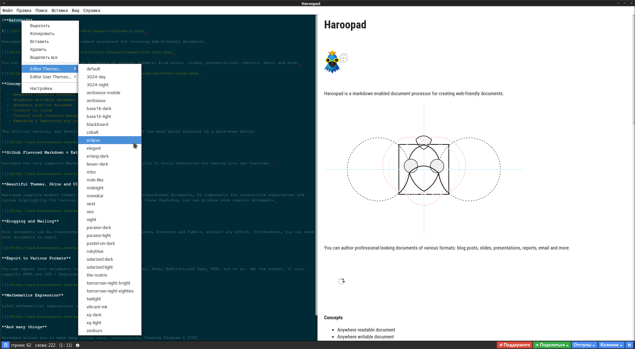The height and width of the screenshot is (349, 635).
Task: Open the Справка menu
Action: pyautogui.click(x=92, y=11)
